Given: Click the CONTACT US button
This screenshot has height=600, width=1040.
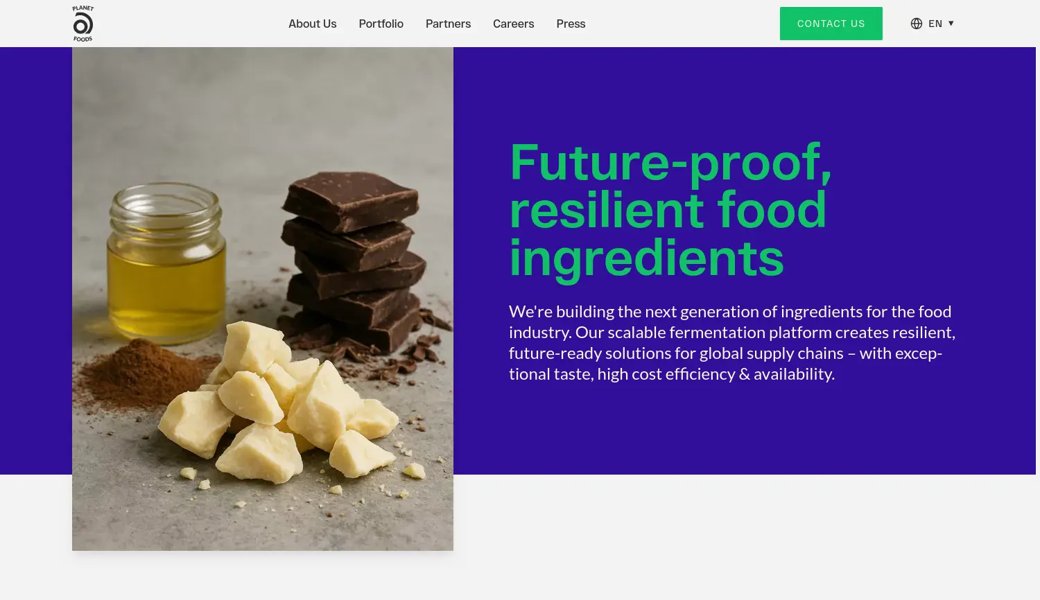Looking at the screenshot, I should pos(831,23).
